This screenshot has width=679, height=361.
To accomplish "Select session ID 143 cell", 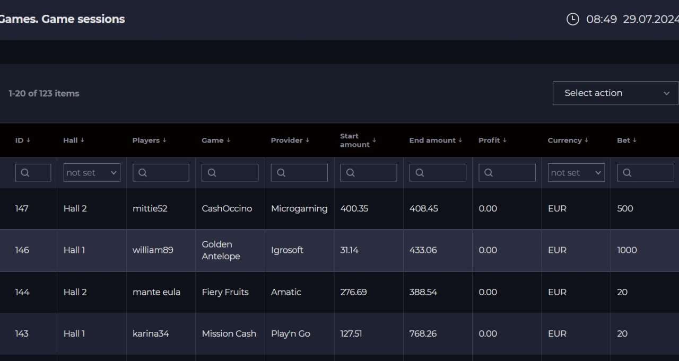I will [x=22, y=333].
